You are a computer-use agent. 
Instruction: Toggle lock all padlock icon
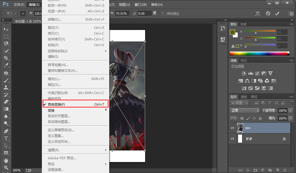click(x=260, y=118)
